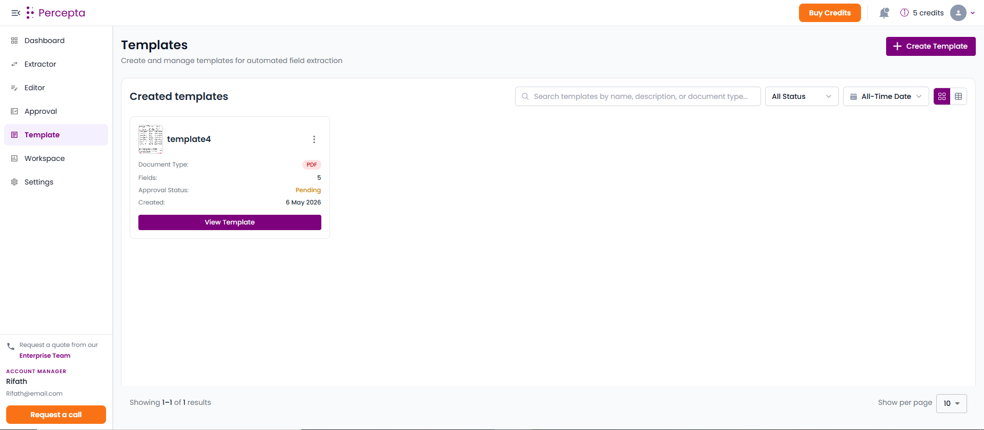This screenshot has height=430, width=984.
Task: Select the Template sidebar item
Action: [56, 135]
